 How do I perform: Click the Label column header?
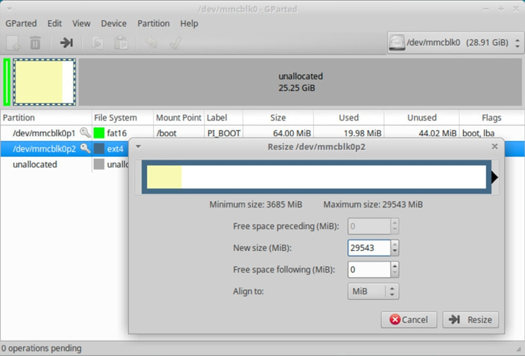223,118
